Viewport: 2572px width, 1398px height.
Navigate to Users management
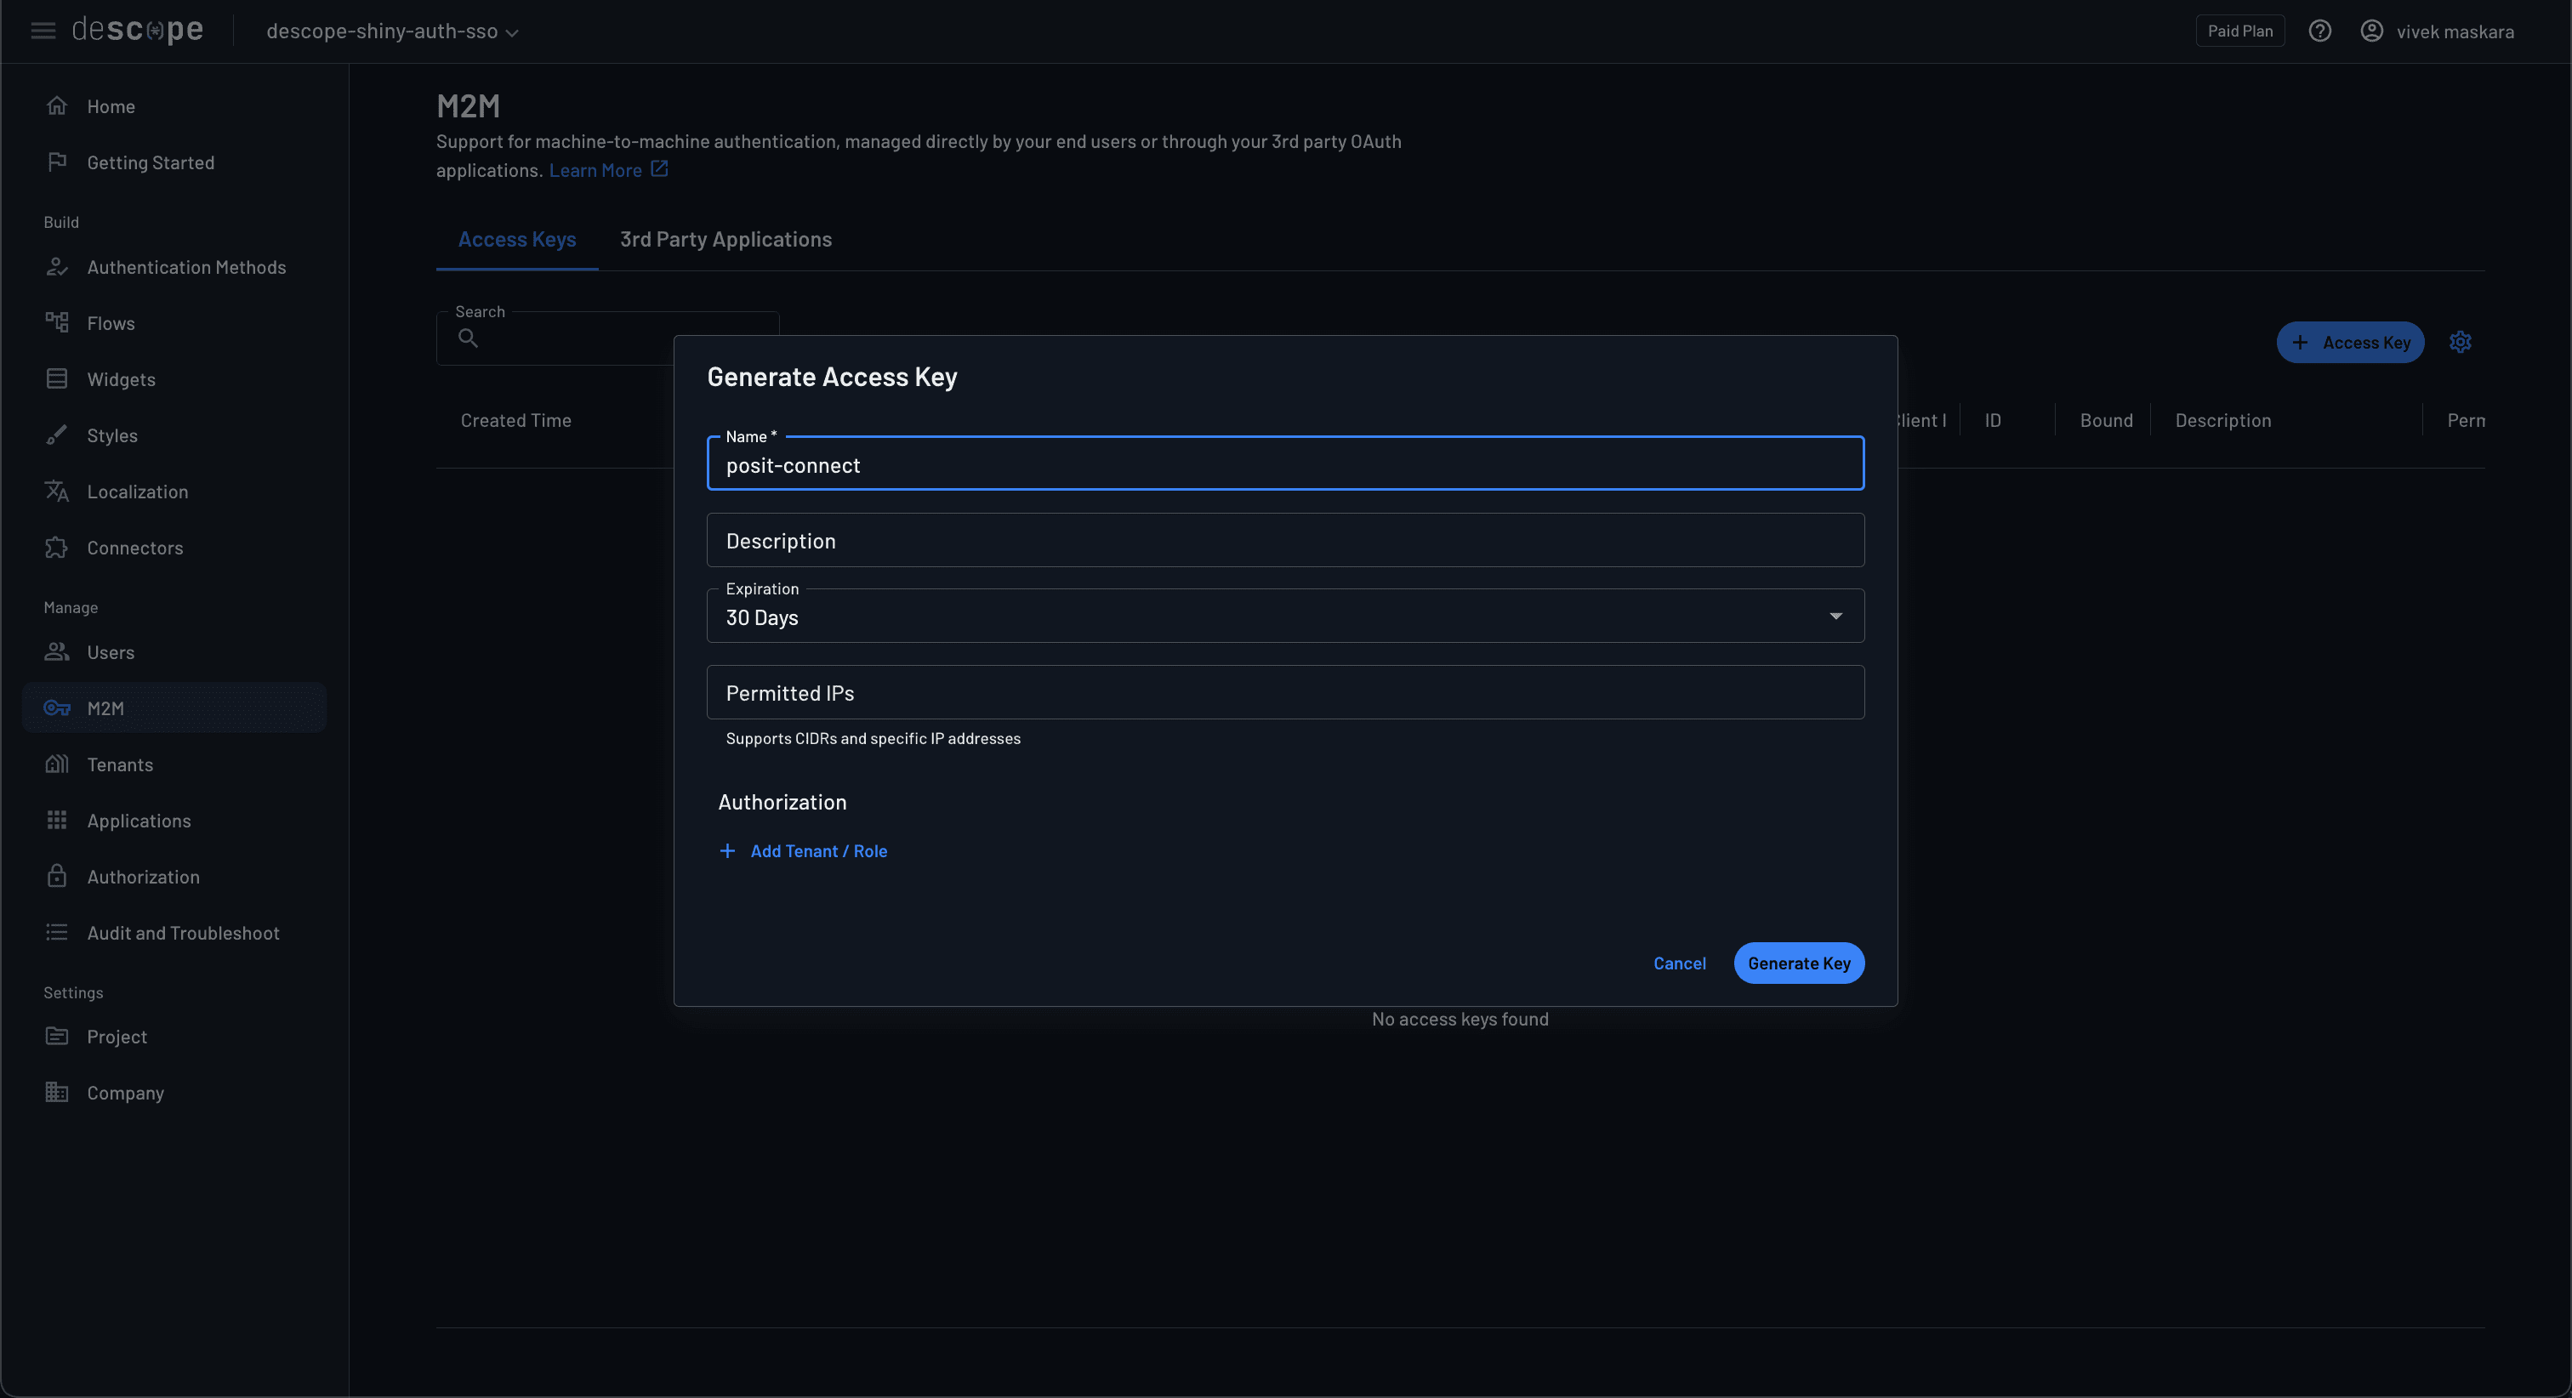pos(111,652)
